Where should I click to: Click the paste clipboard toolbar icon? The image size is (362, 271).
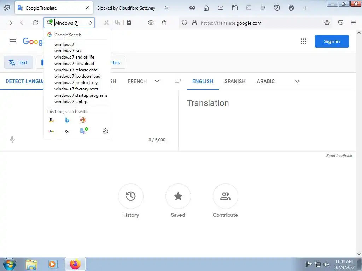click(129, 23)
